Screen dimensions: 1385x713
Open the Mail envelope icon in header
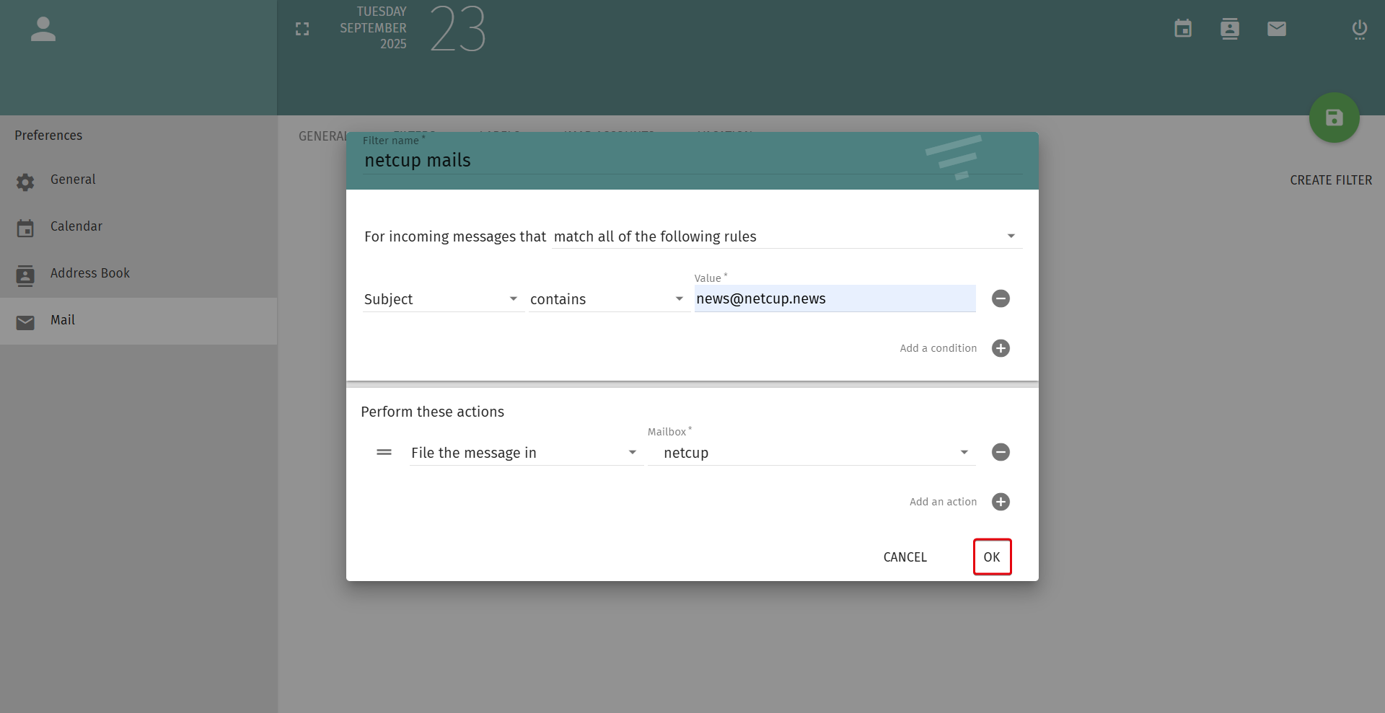(1277, 29)
